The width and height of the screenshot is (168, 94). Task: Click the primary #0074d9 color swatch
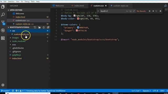[78, 27]
